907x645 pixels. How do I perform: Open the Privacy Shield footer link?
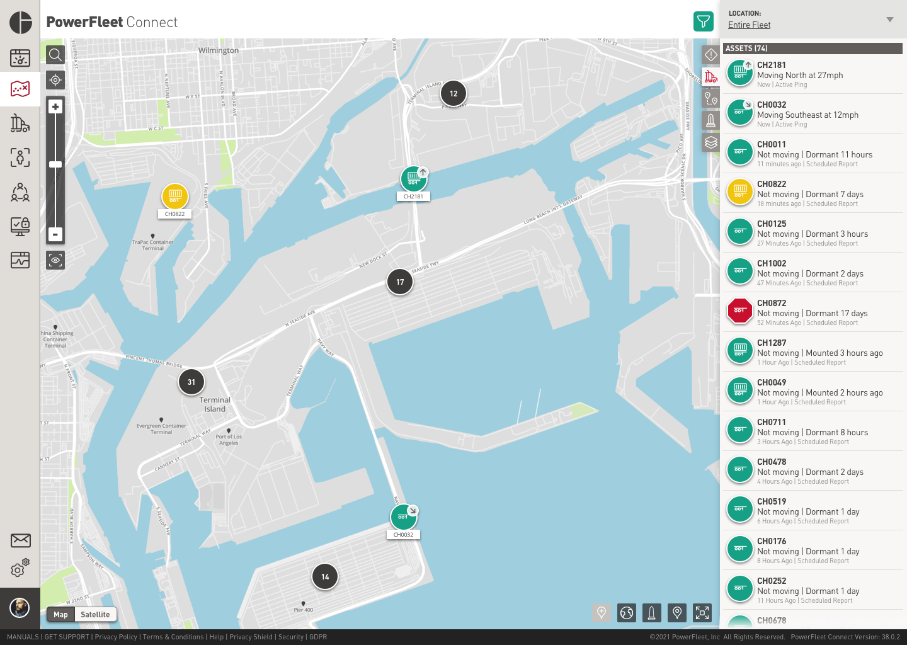(251, 637)
